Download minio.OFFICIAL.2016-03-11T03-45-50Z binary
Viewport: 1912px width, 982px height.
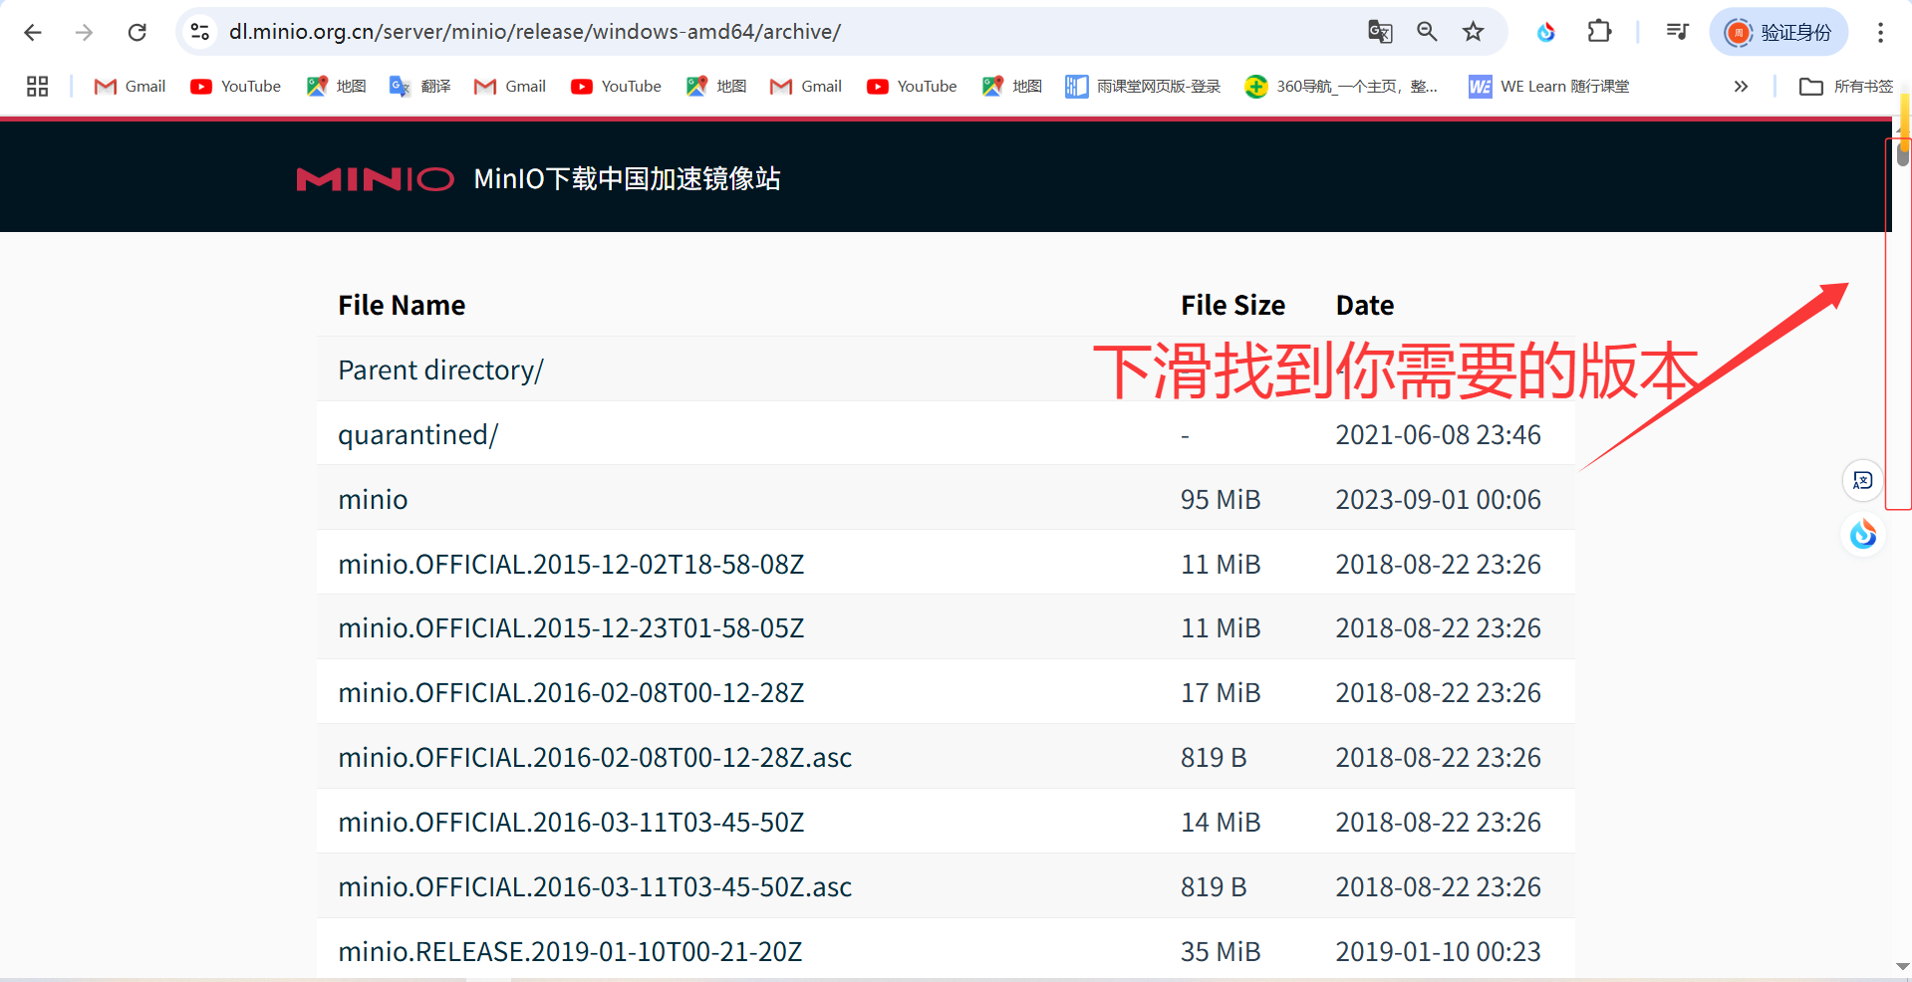tap(571, 823)
